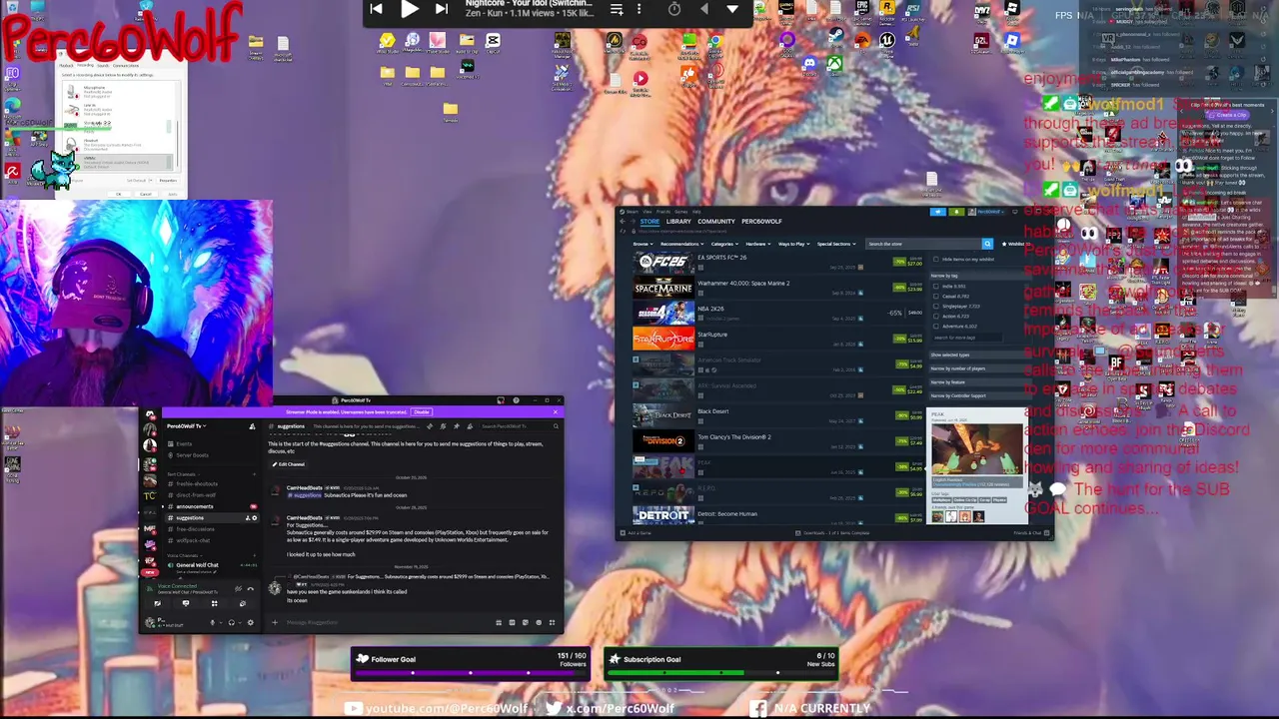Screen dimensions: 1279x719
Task: Open Discord user settings gear
Action: tap(250, 622)
